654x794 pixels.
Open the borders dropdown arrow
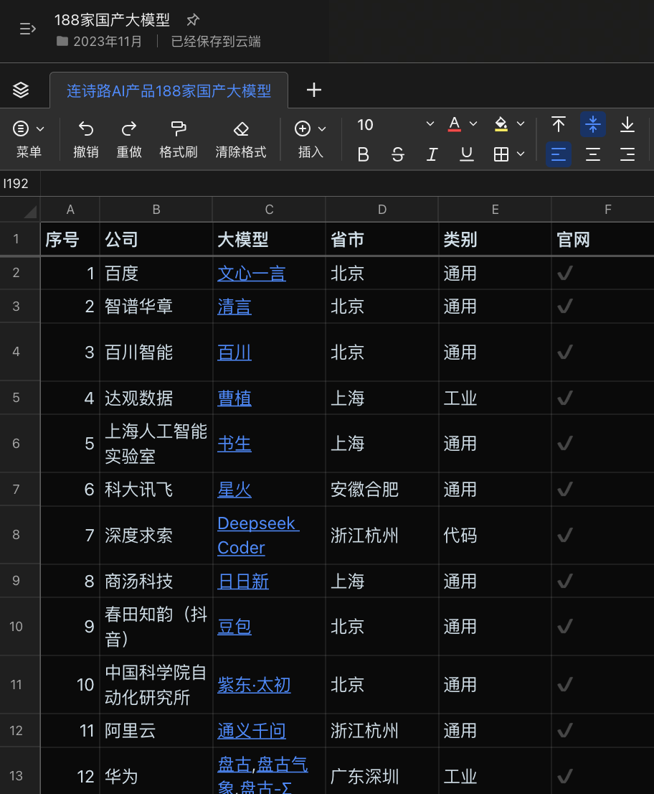(521, 154)
